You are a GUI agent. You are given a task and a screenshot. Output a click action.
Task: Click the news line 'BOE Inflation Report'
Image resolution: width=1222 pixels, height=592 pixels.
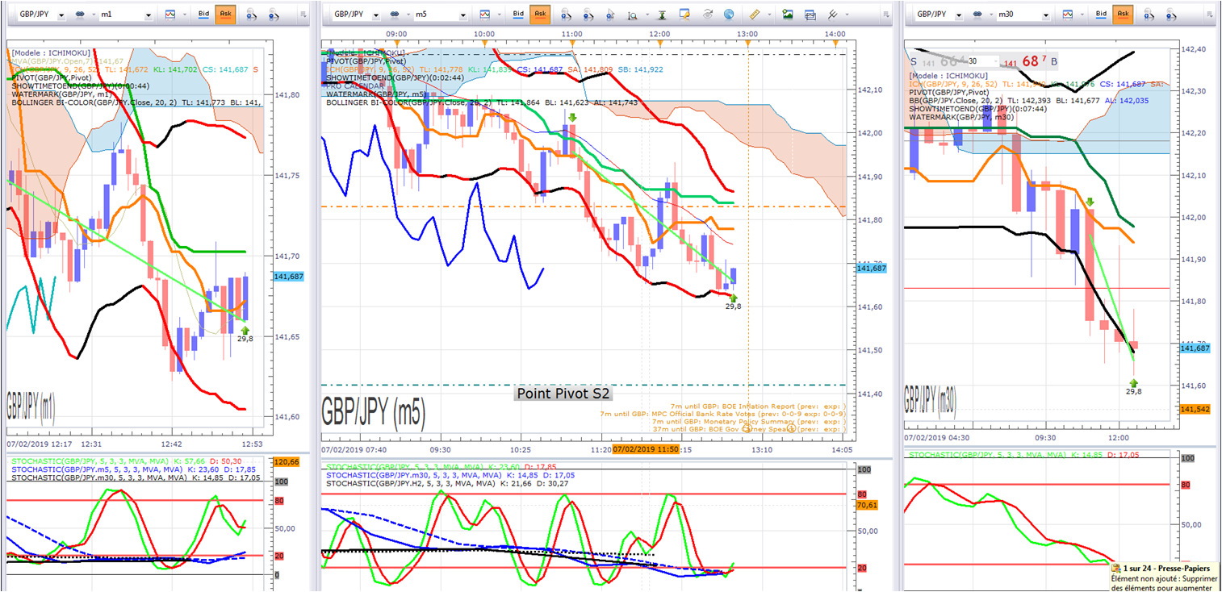[x=758, y=405]
